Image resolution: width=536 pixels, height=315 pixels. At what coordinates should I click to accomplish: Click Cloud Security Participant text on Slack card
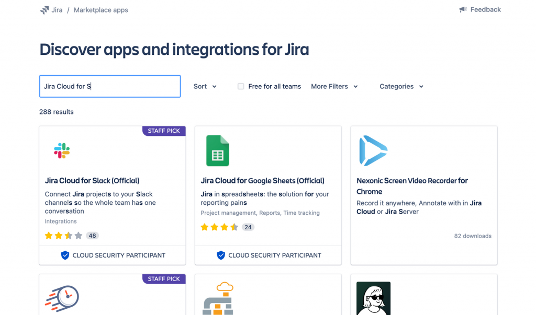click(119, 255)
